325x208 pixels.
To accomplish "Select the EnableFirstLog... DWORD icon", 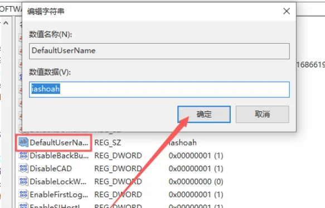I will 23,194.
